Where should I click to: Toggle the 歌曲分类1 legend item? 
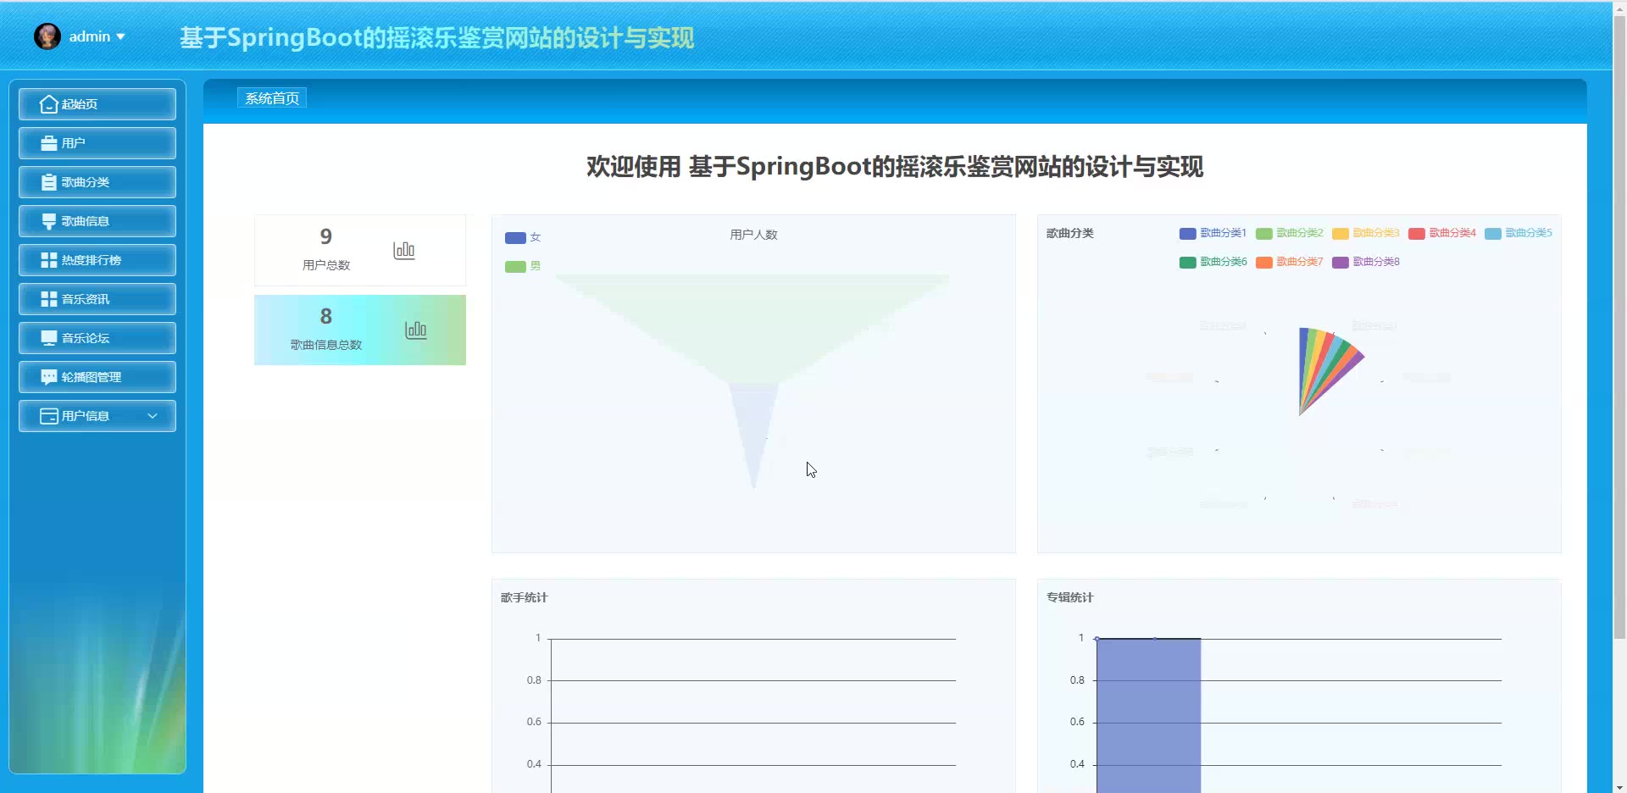(1213, 233)
